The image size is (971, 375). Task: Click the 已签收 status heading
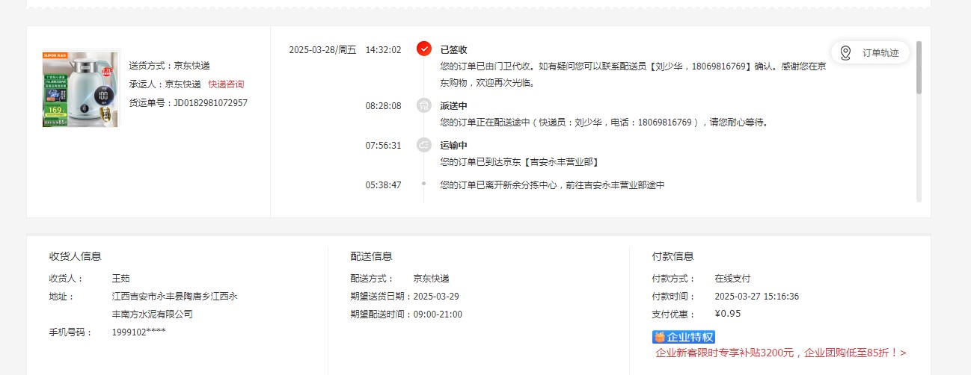click(453, 50)
